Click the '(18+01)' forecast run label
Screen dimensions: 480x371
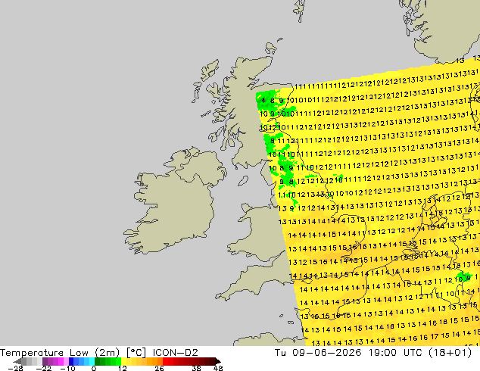click(451, 353)
